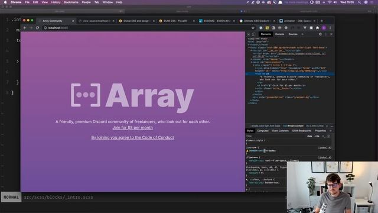Click the invalid margin warning icon

point(247,151)
